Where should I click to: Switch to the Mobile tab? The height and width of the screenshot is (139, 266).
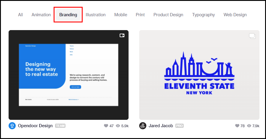[x=121, y=15]
